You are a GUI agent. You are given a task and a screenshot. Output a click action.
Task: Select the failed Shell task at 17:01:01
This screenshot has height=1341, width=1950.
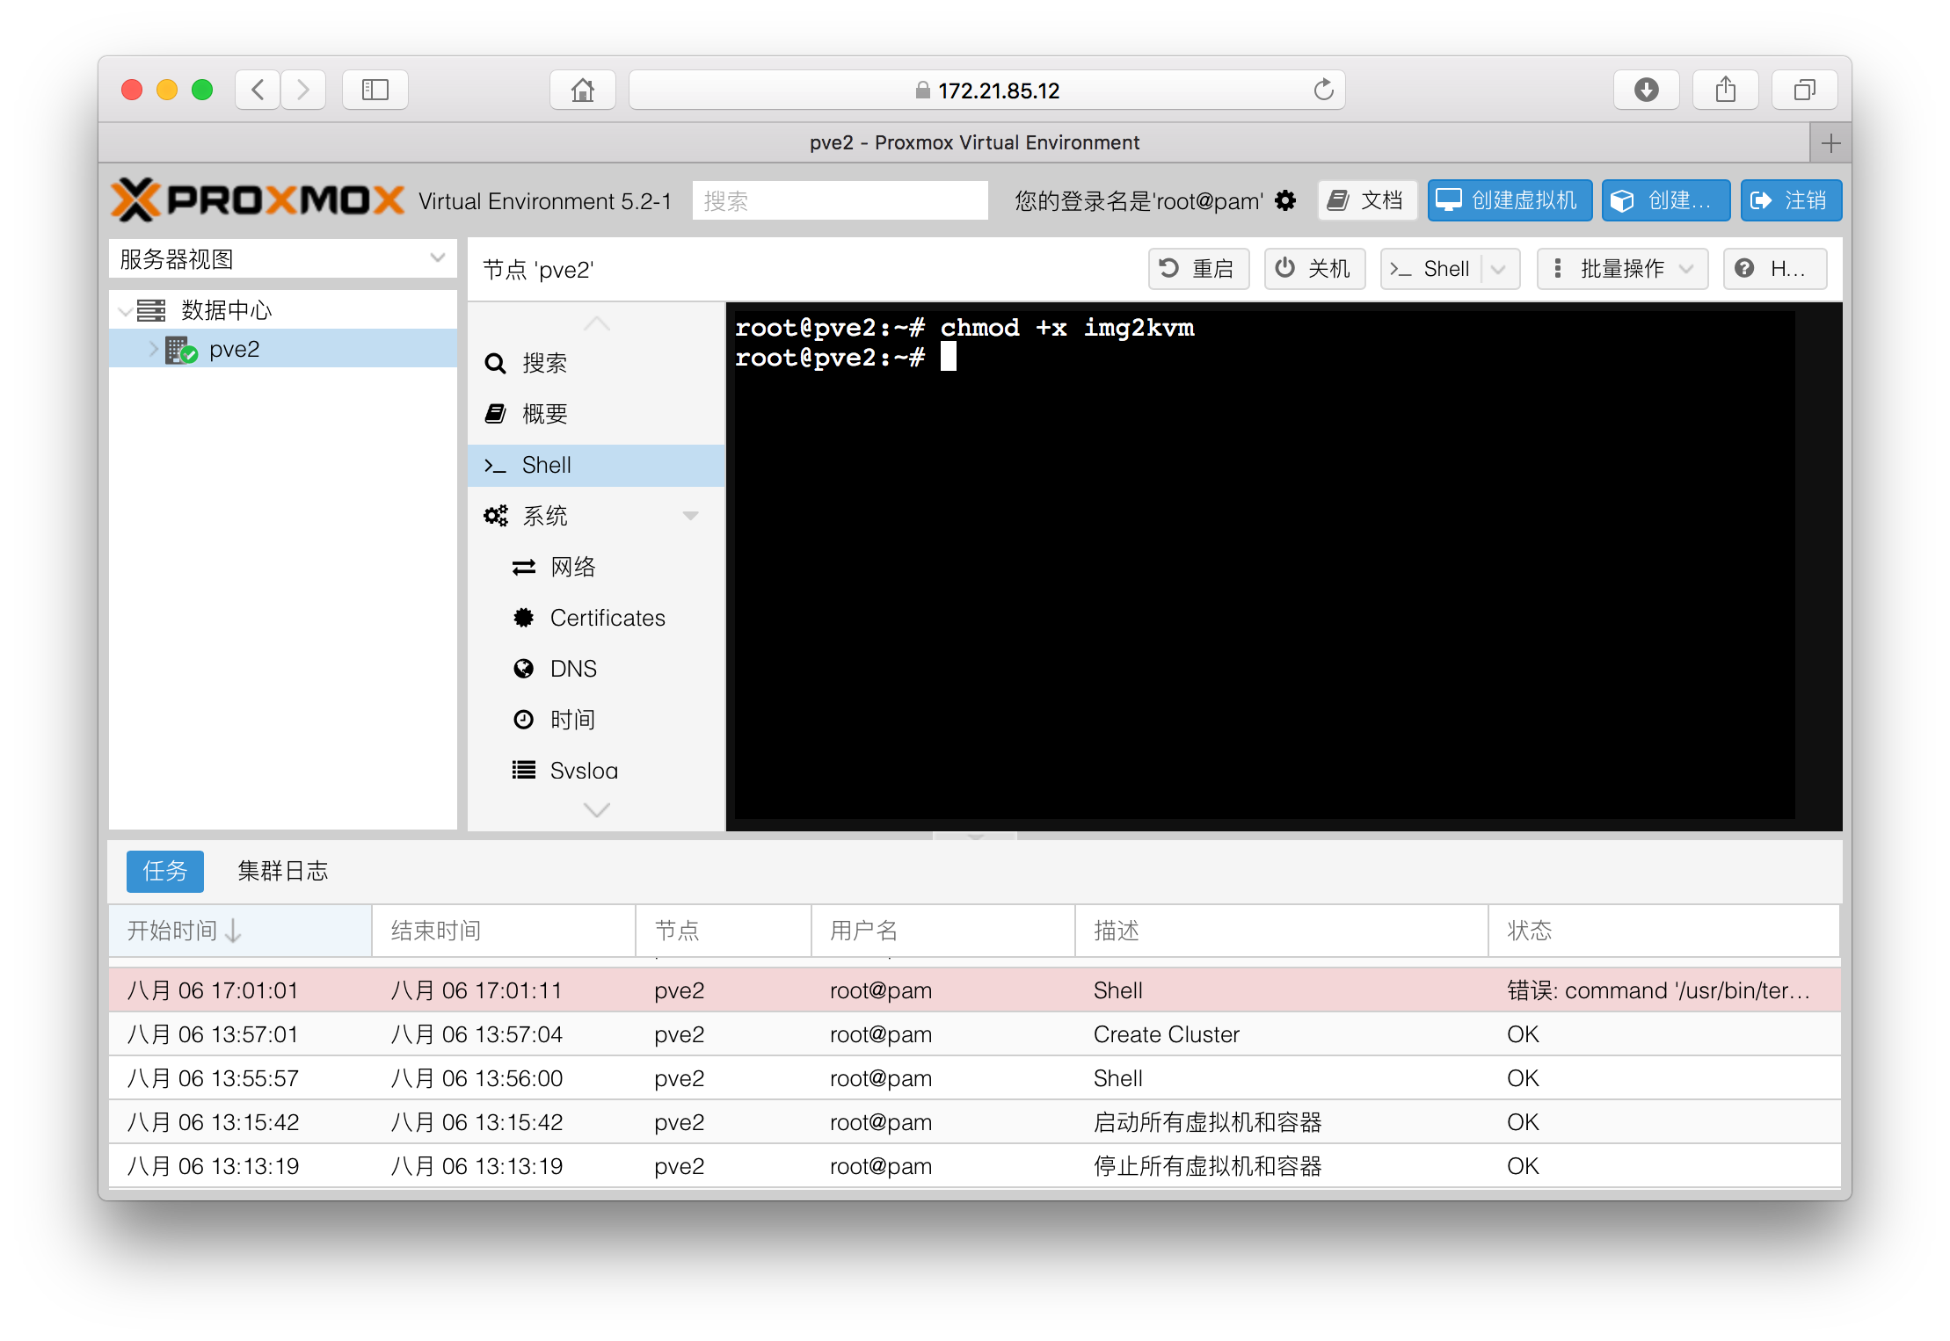pos(974,990)
